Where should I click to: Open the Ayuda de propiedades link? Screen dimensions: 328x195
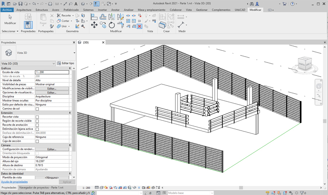(14, 182)
